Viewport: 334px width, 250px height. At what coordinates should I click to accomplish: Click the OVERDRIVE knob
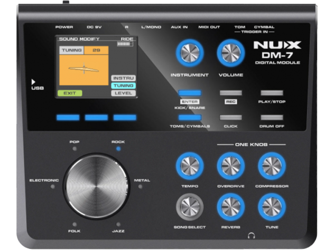click(x=231, y=166)
